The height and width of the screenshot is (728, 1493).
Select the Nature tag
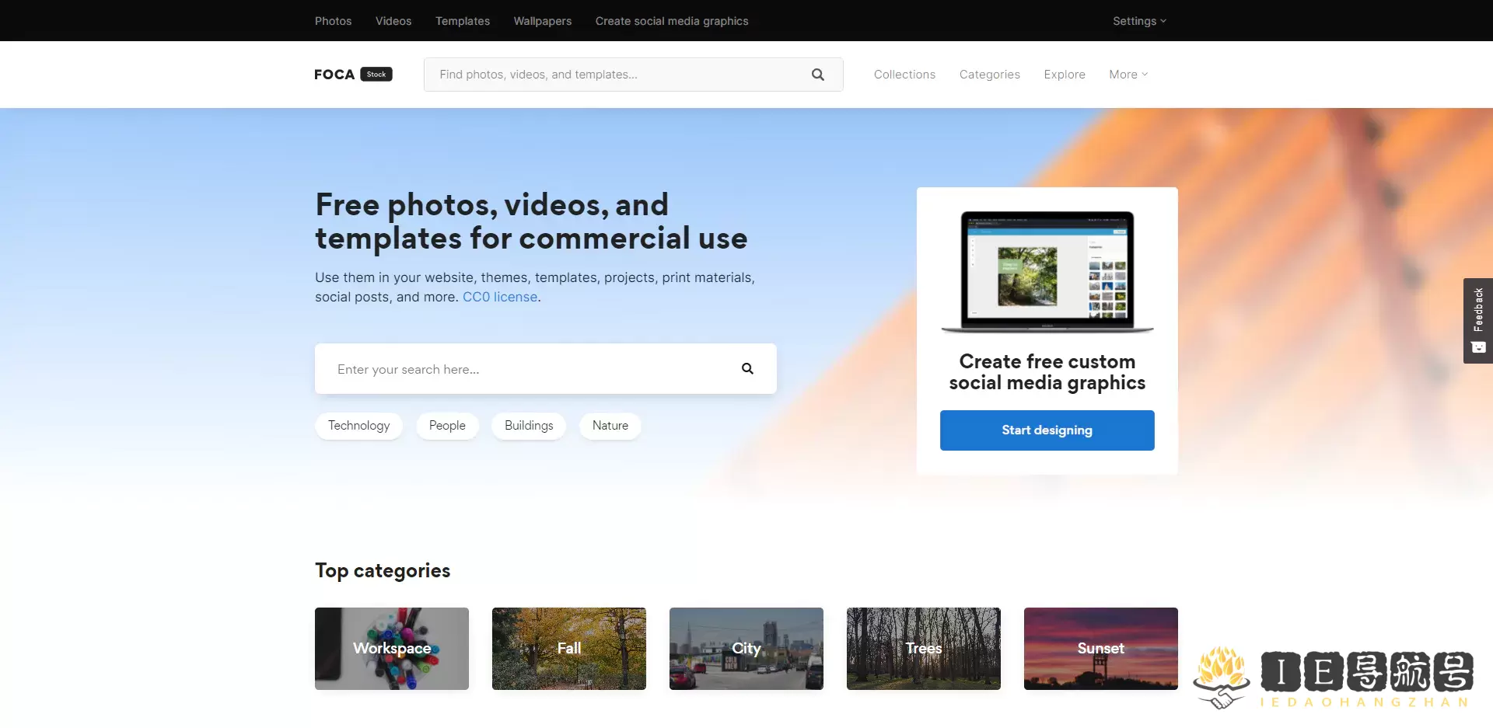[610, 426]
